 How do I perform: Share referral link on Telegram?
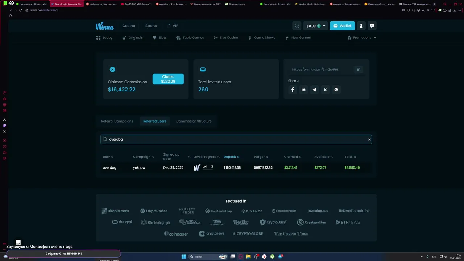tap(314, 90)
